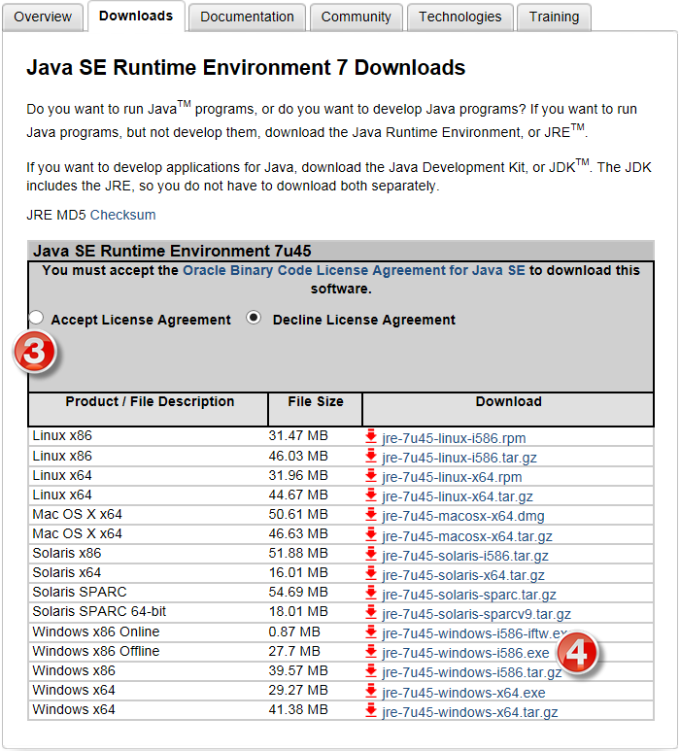Click download arrow icon for jre-7u45-macosx-x64.tar.gz
Image resolution: width=680 pixels, height=751 pixels.
[x=371, y=534]
